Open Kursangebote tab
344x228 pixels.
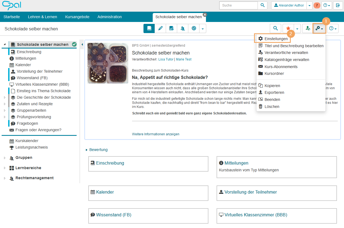pos(77,17)
